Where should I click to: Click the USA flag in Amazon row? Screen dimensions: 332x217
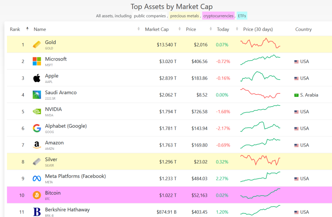pos(296,145)
